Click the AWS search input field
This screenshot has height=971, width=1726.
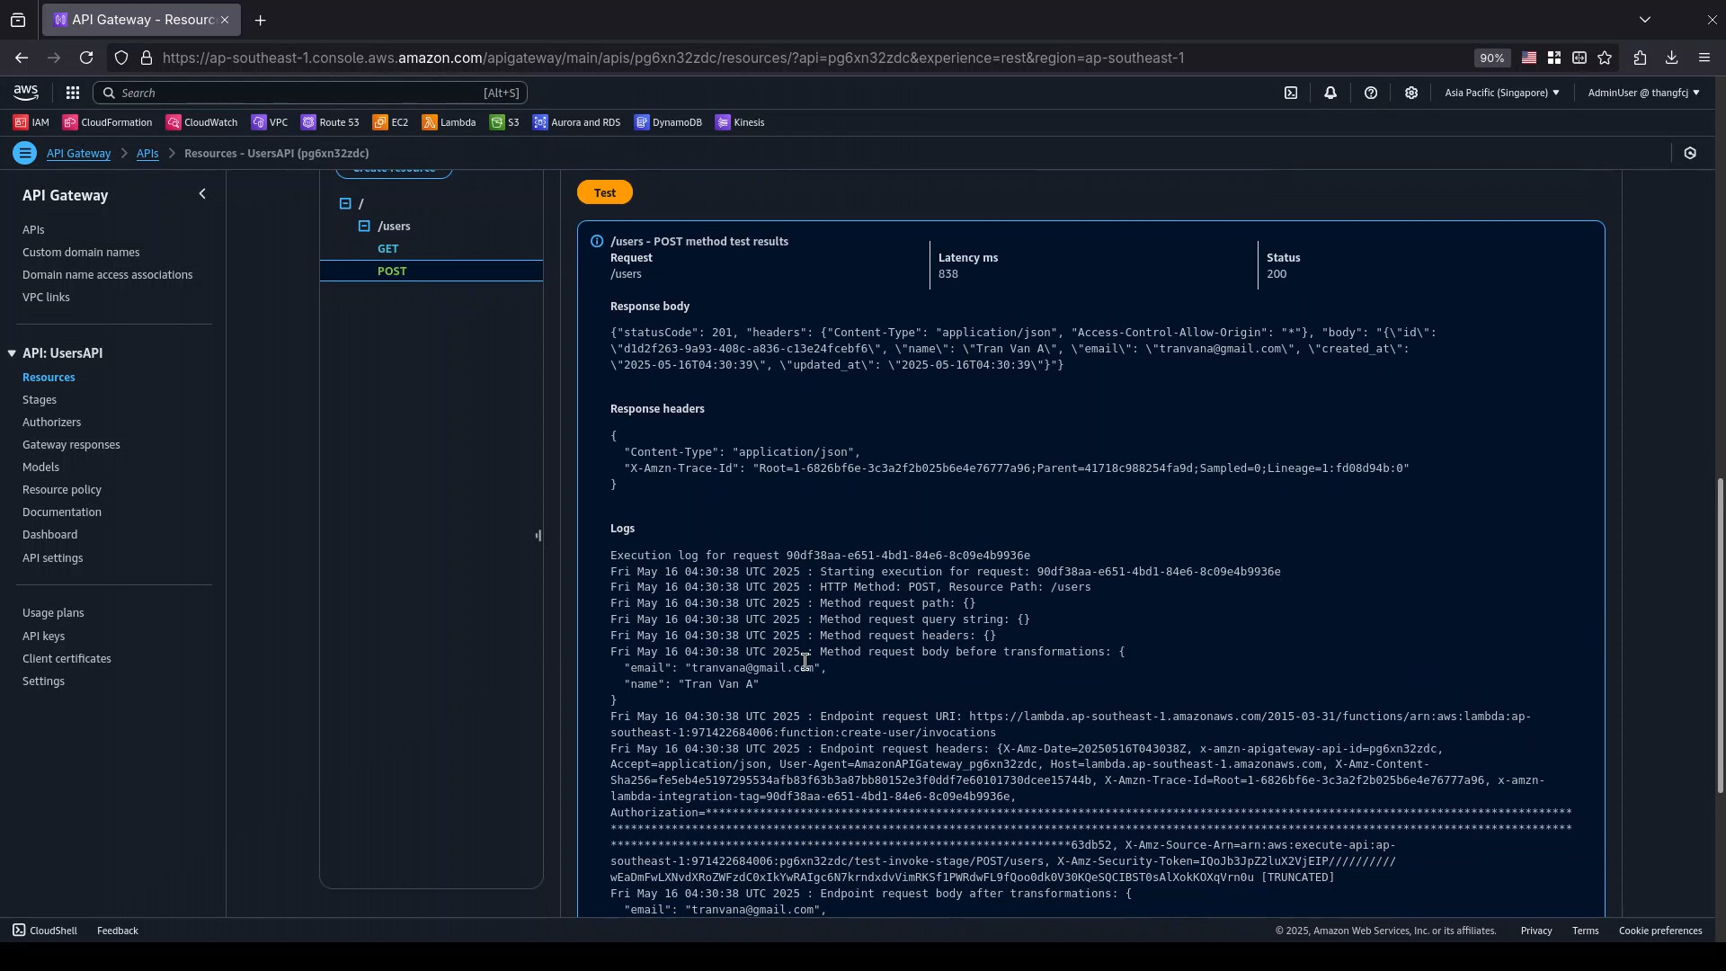pos(310,93)
